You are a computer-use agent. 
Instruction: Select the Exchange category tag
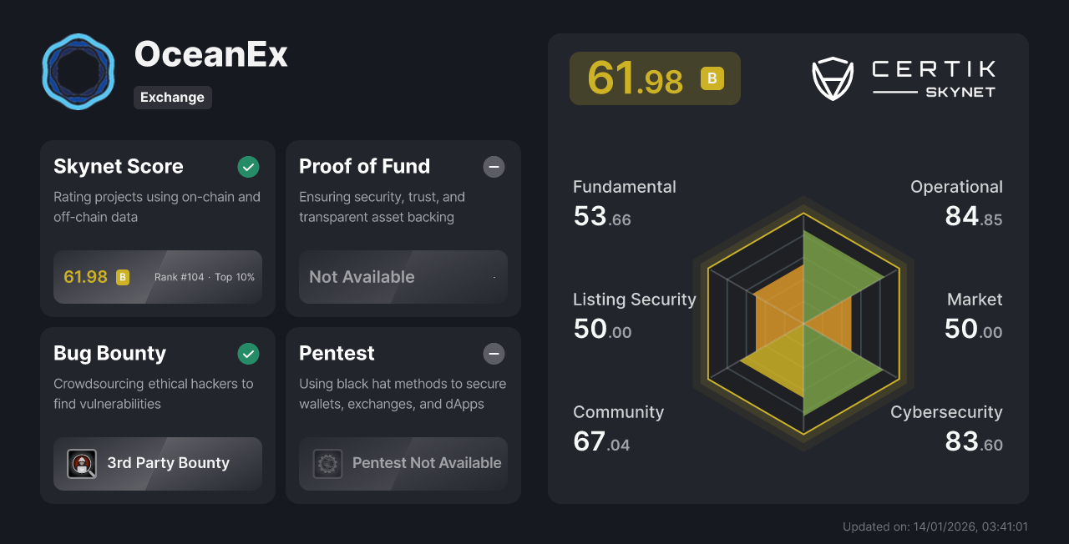coord(172,98)
